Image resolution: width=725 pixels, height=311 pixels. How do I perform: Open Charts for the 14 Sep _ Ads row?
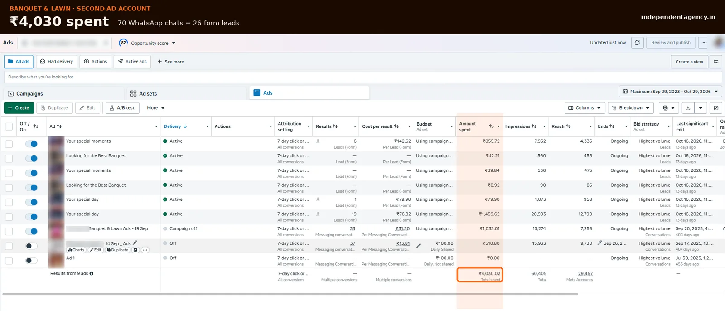coord(76,250)
